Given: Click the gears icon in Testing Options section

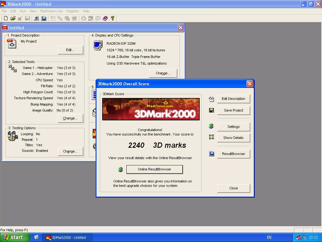Looking at the screenshot, I should [x=13, y=136].
